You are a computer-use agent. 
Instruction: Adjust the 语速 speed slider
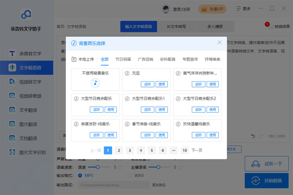[98, 167]
